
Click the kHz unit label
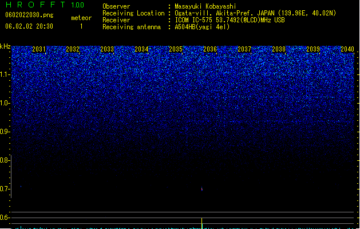pyautogui.click(x=5, y=46)
